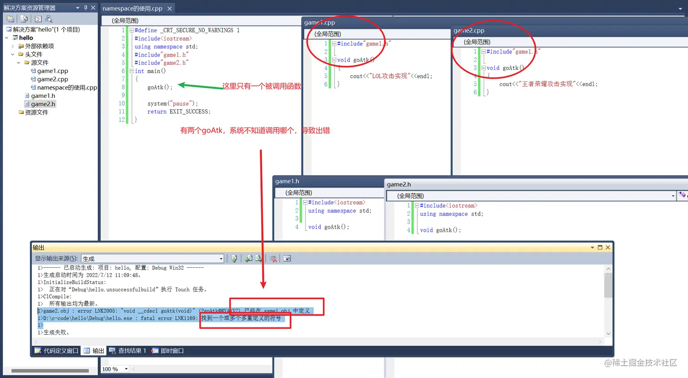Screen dimensions: 688x378
Task: Click Output panel vertical scrollbar
Action: point(608,301)
